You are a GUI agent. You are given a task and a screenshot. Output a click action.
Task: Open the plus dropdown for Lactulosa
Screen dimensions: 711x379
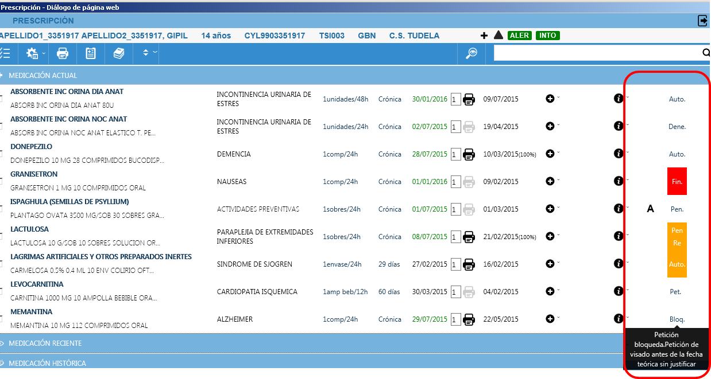(550, 236)
